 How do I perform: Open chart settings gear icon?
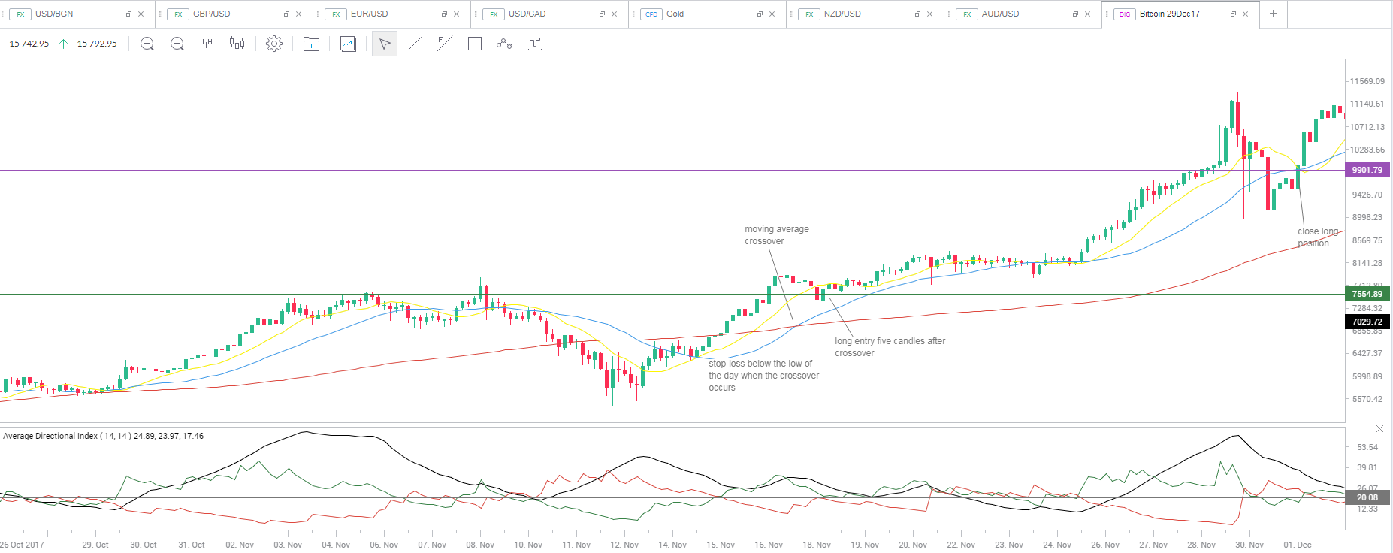click(274, 44)
